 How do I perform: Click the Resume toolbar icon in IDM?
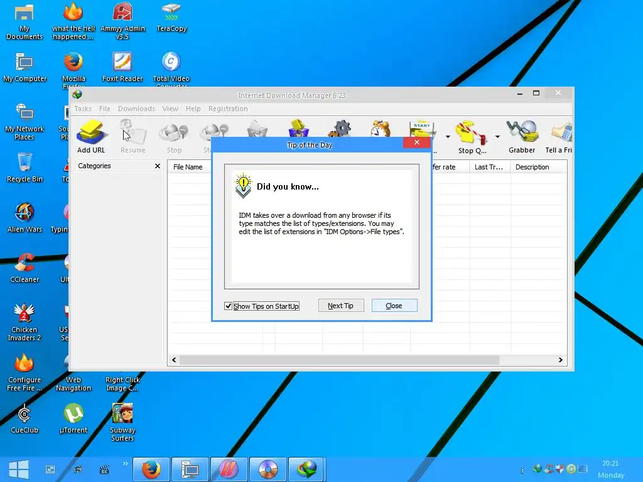pyautogui.click(x=133, y=136)
